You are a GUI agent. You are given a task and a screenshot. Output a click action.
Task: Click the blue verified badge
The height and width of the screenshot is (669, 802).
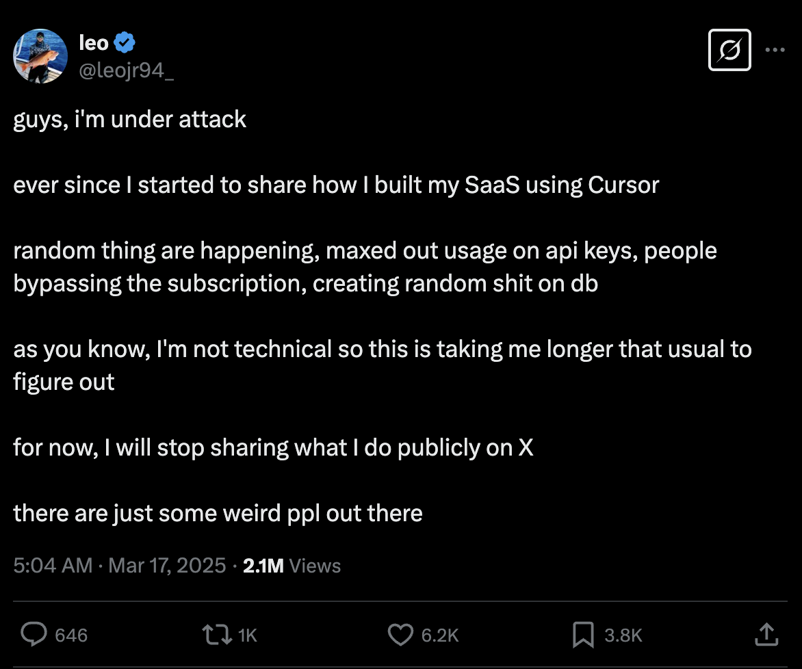point(125,42)
